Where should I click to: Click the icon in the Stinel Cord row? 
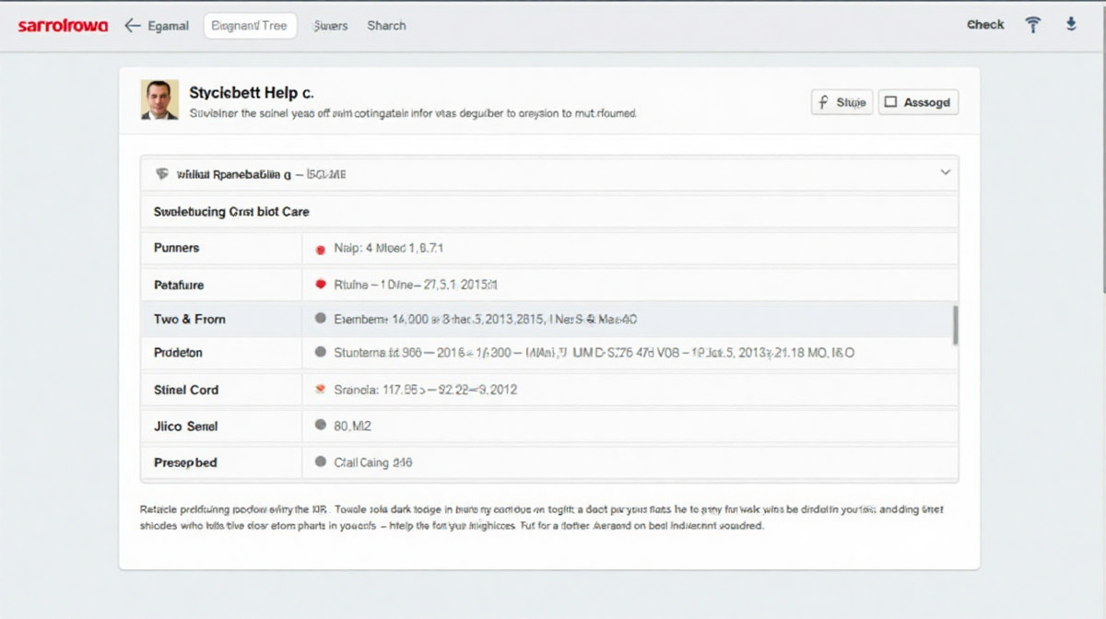(321, 390)
